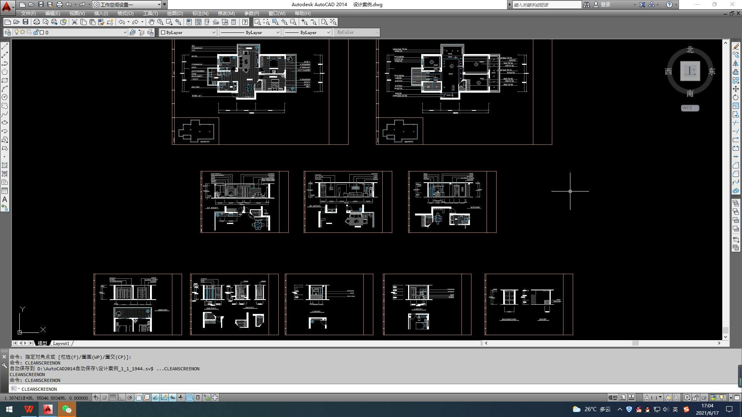This screenshot has height=417, width=742.
Task: Click the Cut scissors icon
Action: click(75, 22)
